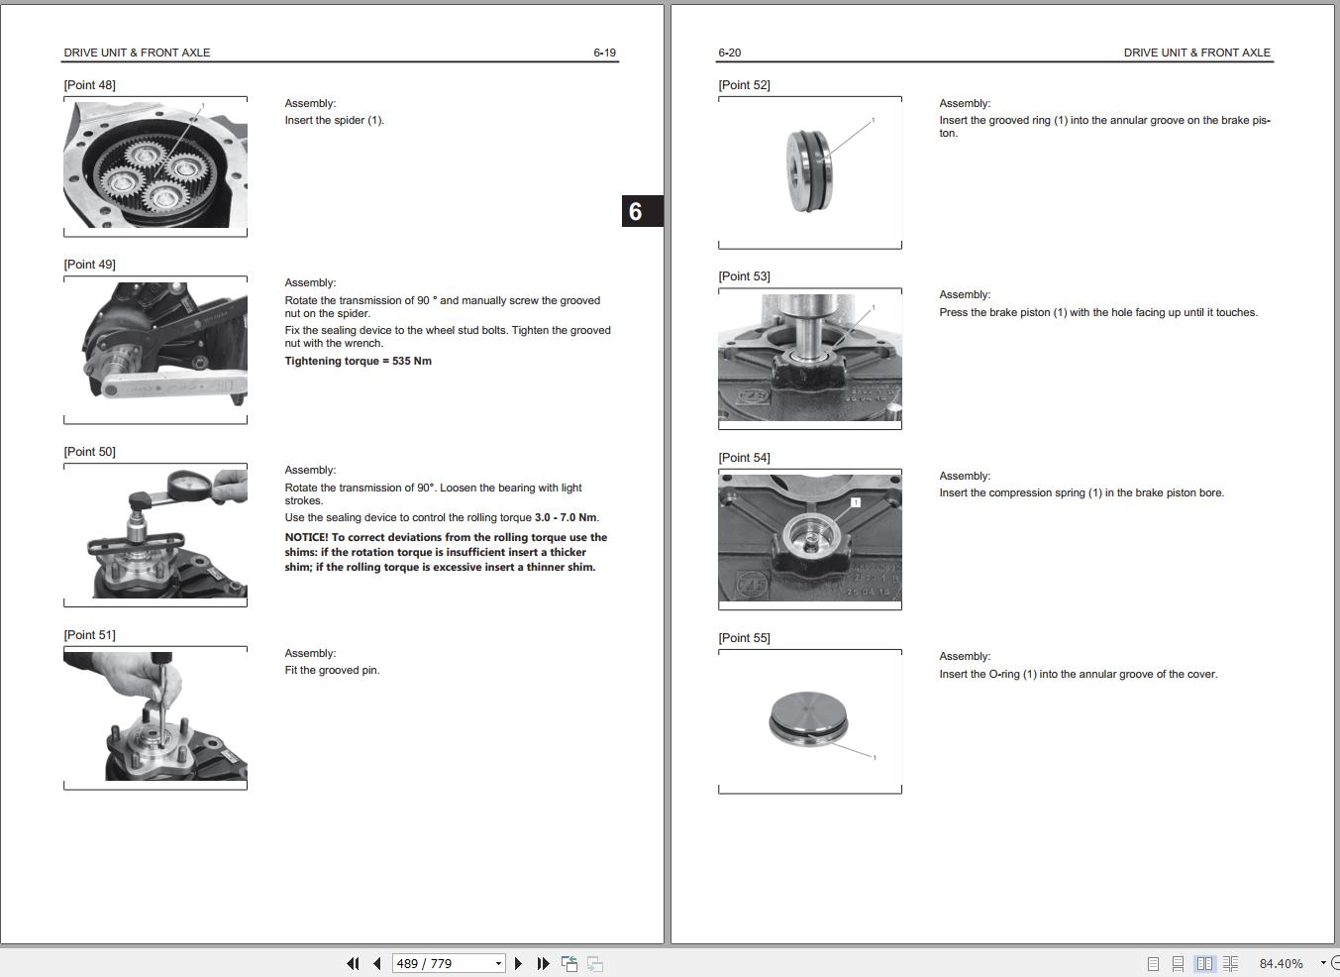Click right page 'DRIVE UNIT & FRONT AXLE' header
The image size is (1340, 977).
[x=1196, y=53]
